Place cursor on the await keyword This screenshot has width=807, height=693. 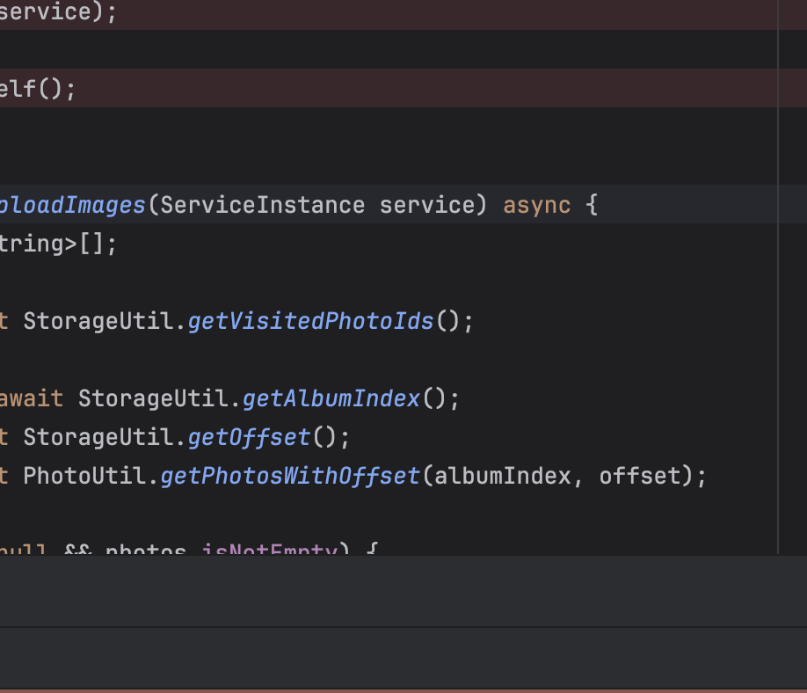(x=32, y=399)
